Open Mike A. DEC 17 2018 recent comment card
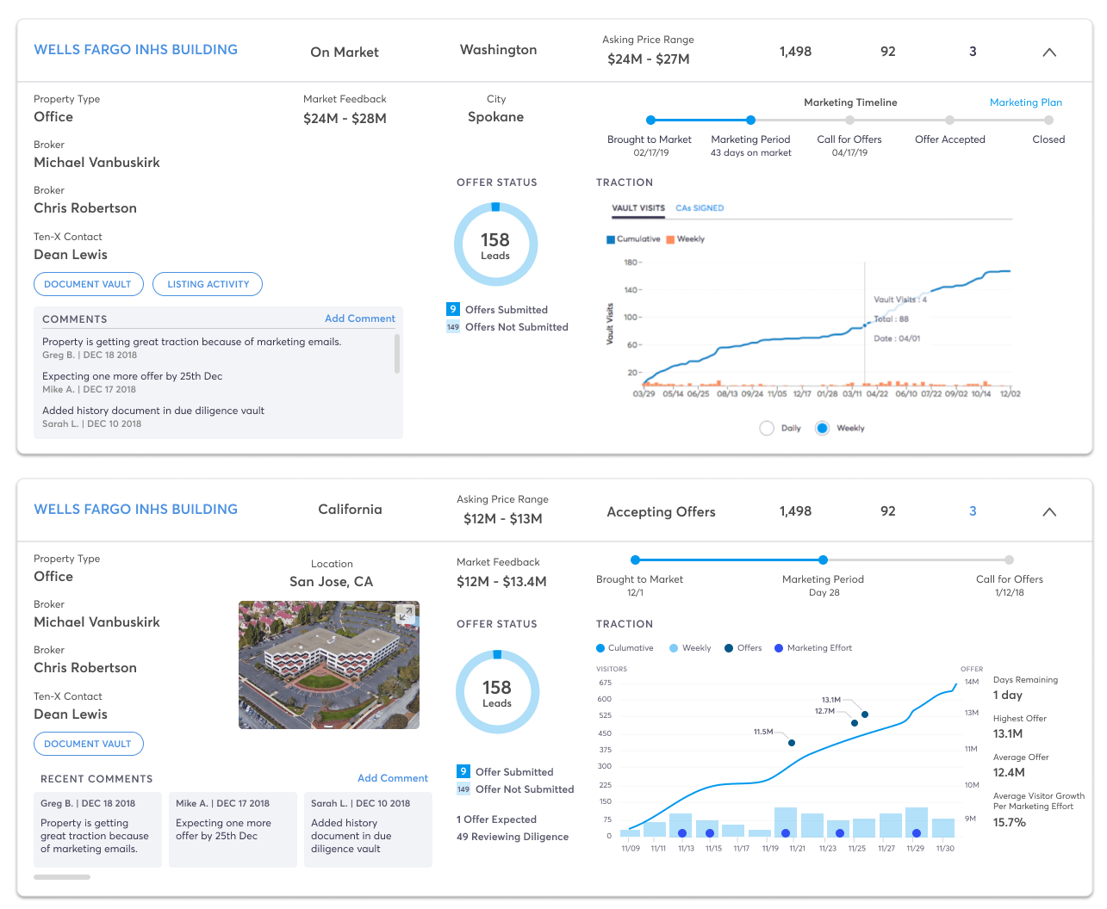 (x=233, y=830)
